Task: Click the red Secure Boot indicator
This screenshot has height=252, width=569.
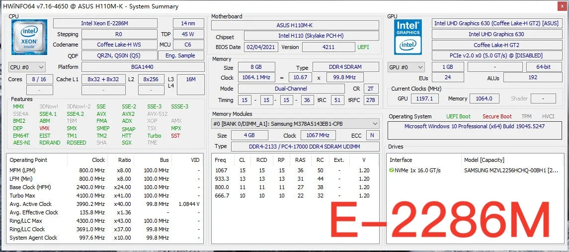Action: (497, 116)
